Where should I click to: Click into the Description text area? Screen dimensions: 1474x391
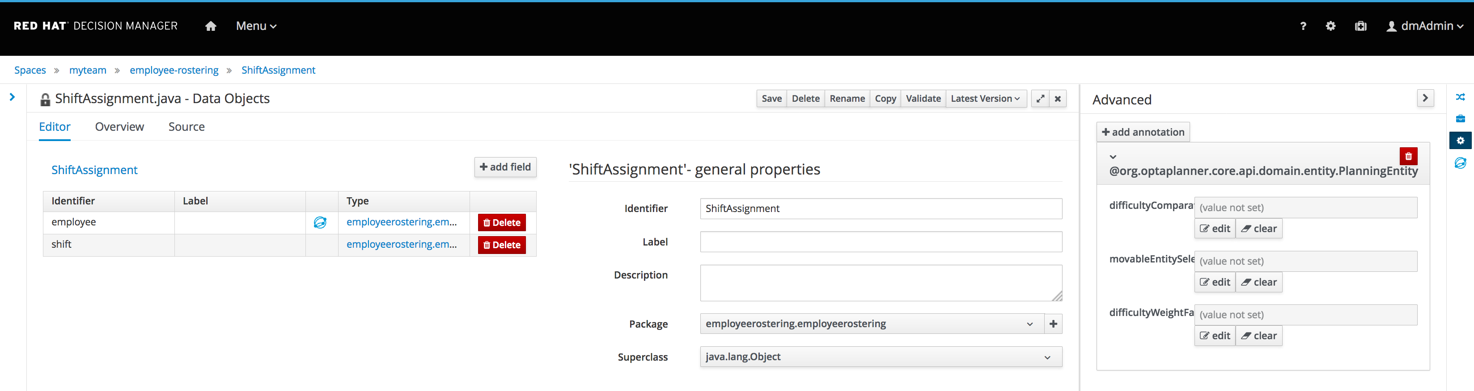point(881,283)
